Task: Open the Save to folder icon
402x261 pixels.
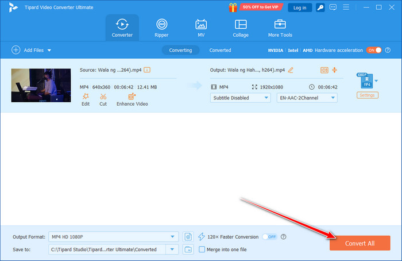Action: pyautogui.click(x=188, y=249)
